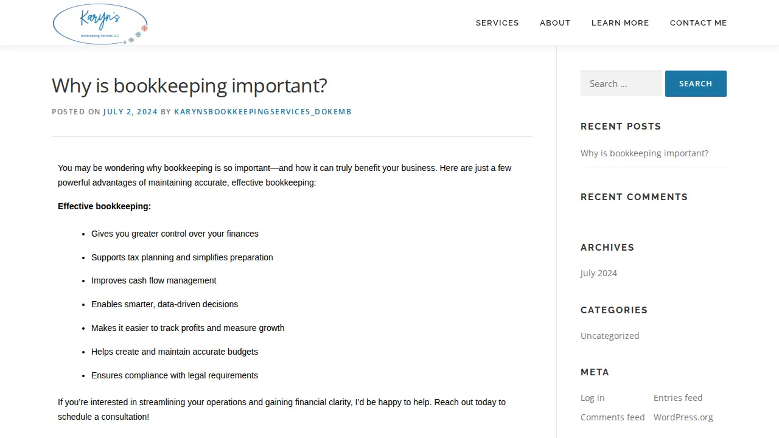Open the Comments feed link

[612, 417]
